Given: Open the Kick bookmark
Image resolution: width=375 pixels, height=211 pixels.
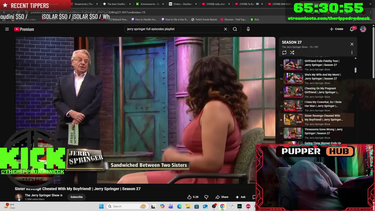Looking at the screenshot, I should pos(255,19).
